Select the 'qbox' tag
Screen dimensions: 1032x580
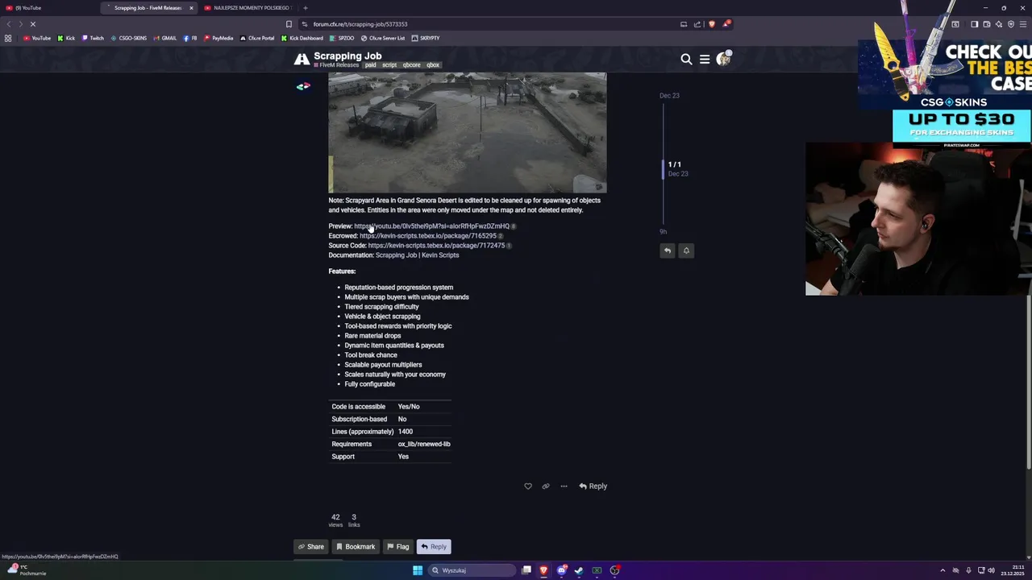pos(433,65)
